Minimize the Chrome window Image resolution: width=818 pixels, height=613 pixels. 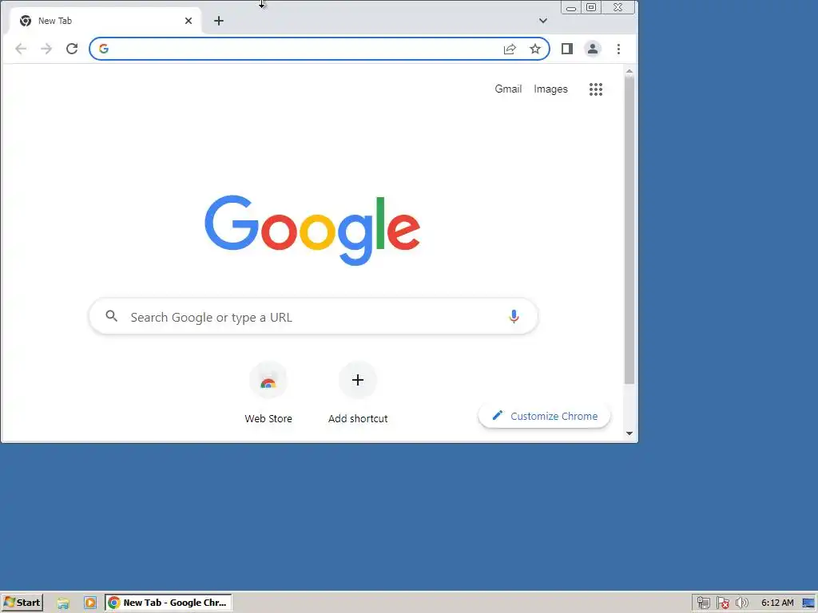pyautogui.click(x=571, y=8)
